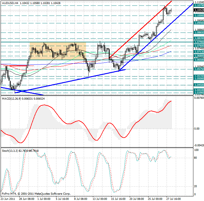Click the orange consolidation rectangle
Screen dimensions: 204x201
pyautogui.click(x=58, y=51)
